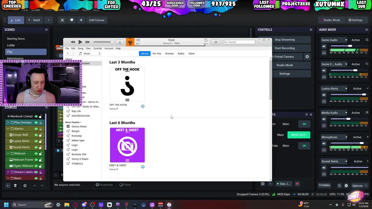Hide the Emote Wall source
The image size is (372, 209).
[x=36, y=135]
